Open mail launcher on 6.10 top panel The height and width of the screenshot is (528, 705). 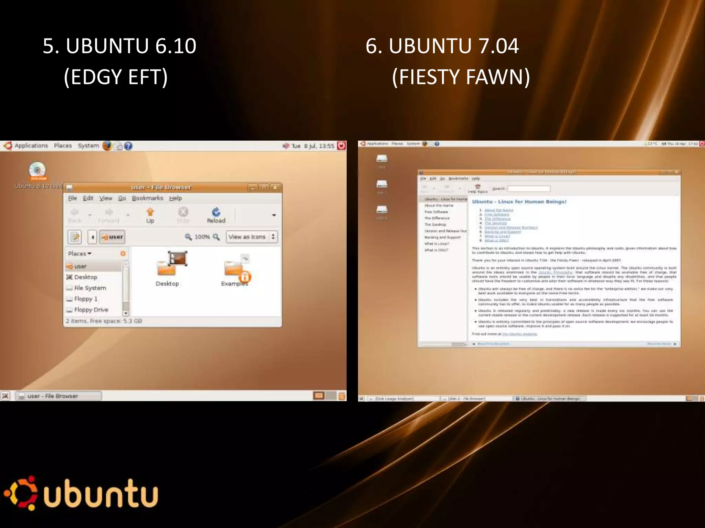pyautogui.click(x=118, y=146)
